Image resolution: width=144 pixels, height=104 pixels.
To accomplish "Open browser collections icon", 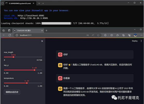I will click(123, 35).
